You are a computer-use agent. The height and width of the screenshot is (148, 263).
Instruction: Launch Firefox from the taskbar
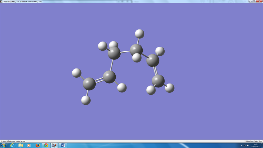(37, 145)
